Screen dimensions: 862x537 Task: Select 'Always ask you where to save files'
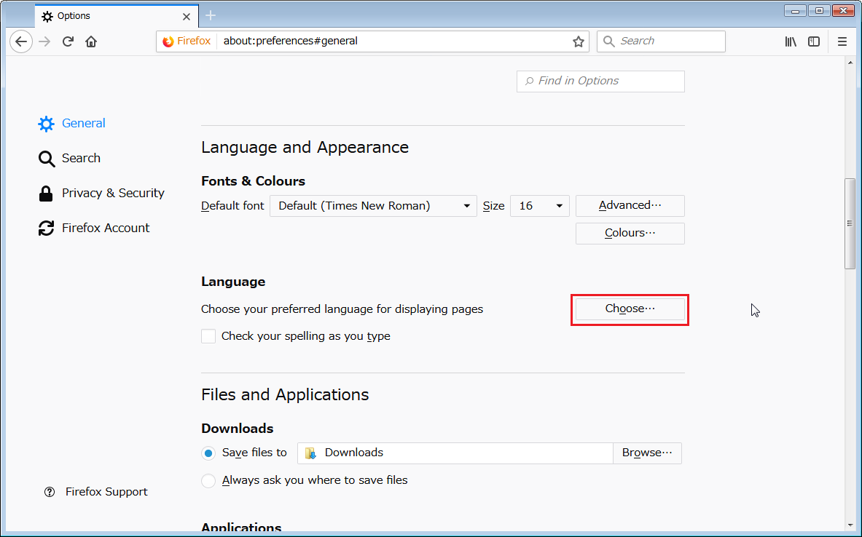208,480
